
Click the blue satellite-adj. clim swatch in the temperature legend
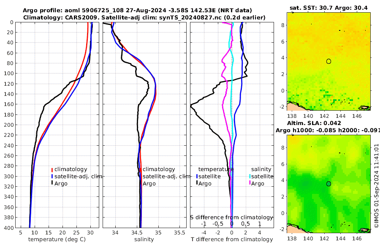point(52,176)
